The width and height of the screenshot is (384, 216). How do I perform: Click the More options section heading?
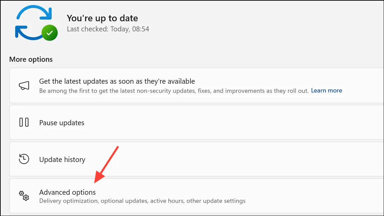[x=31, y=59]
